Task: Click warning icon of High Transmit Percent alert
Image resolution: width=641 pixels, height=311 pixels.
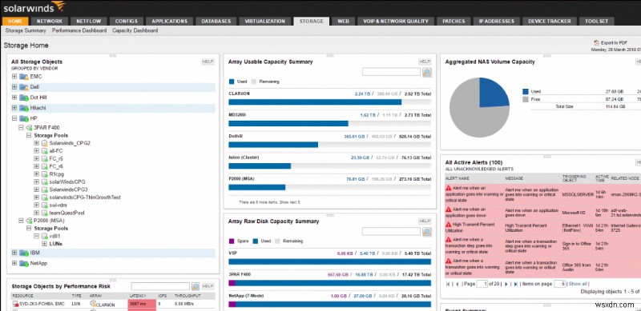Action: click(x=449, y=225)
